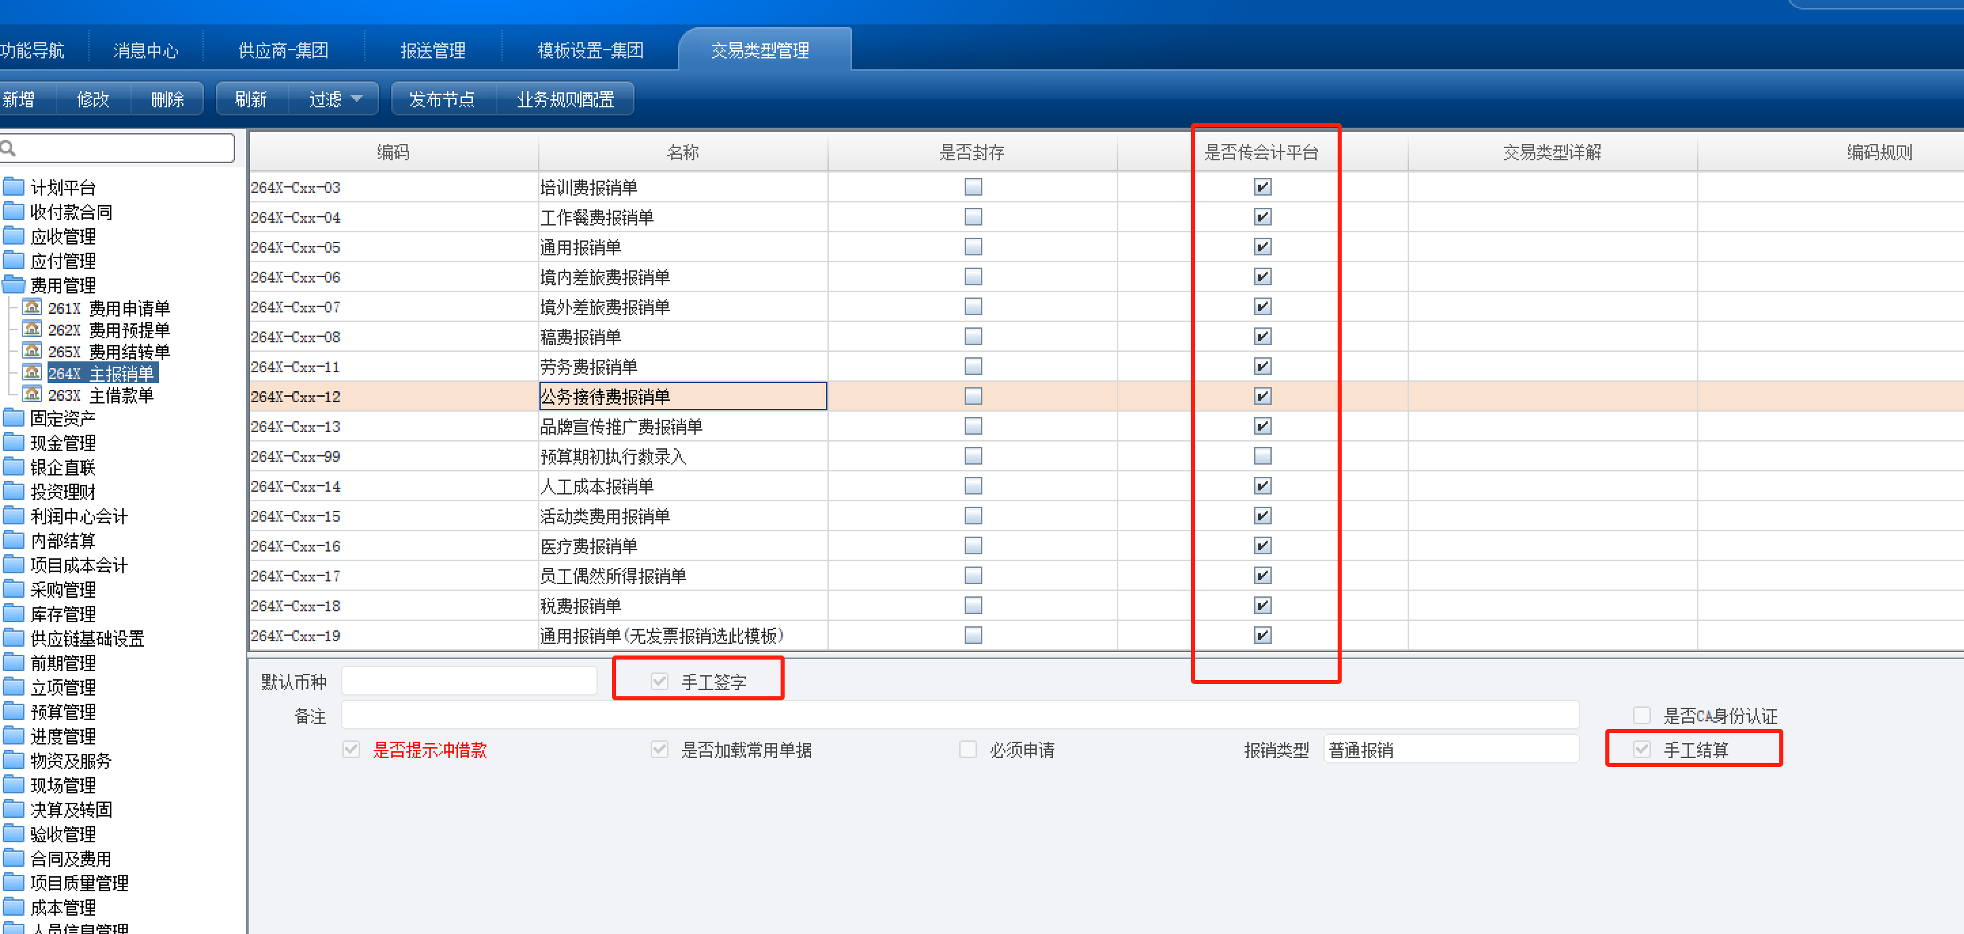Click the 默认币种 input field
The width and height of the screenshot is (1964, 934).
click(x=469, y=681)
